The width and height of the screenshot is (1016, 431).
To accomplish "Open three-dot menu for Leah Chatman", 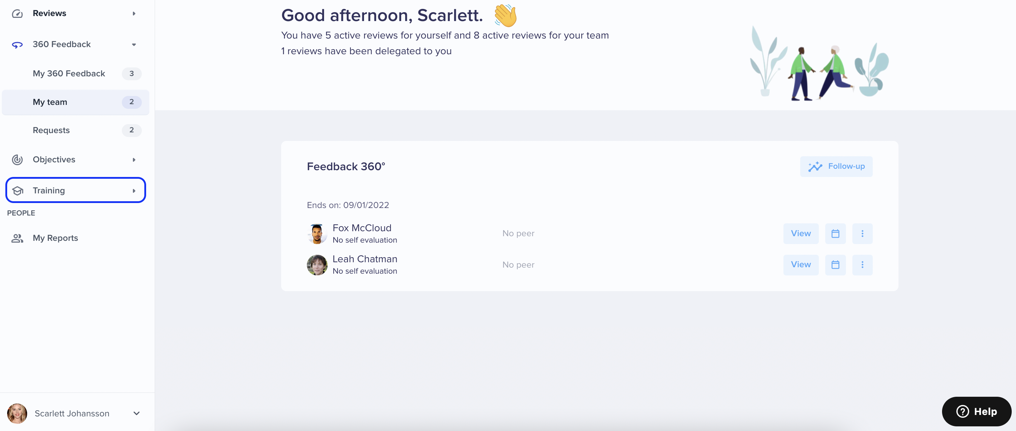I will tap(862, 265).
